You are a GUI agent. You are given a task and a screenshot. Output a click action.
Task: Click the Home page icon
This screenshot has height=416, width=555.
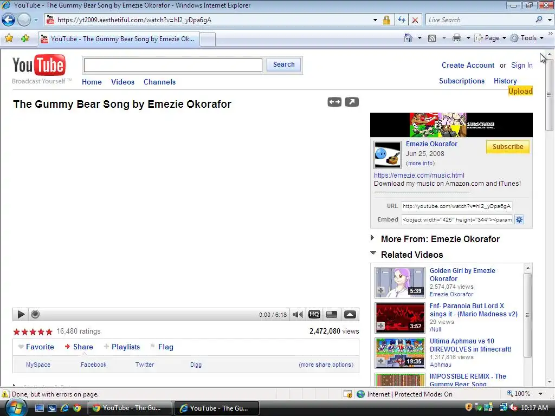tap(408, 38)
